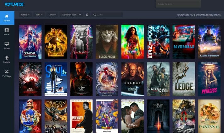Open the Dragon Knight poster
Viewport: 224px width, 133px height.
(56, 116)
